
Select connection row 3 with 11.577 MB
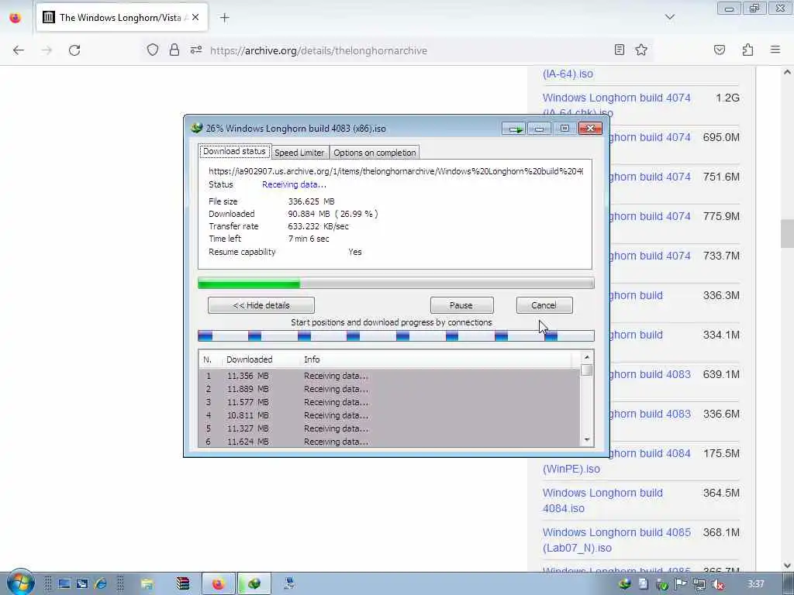pyautogui.click(x=389, y=402)
